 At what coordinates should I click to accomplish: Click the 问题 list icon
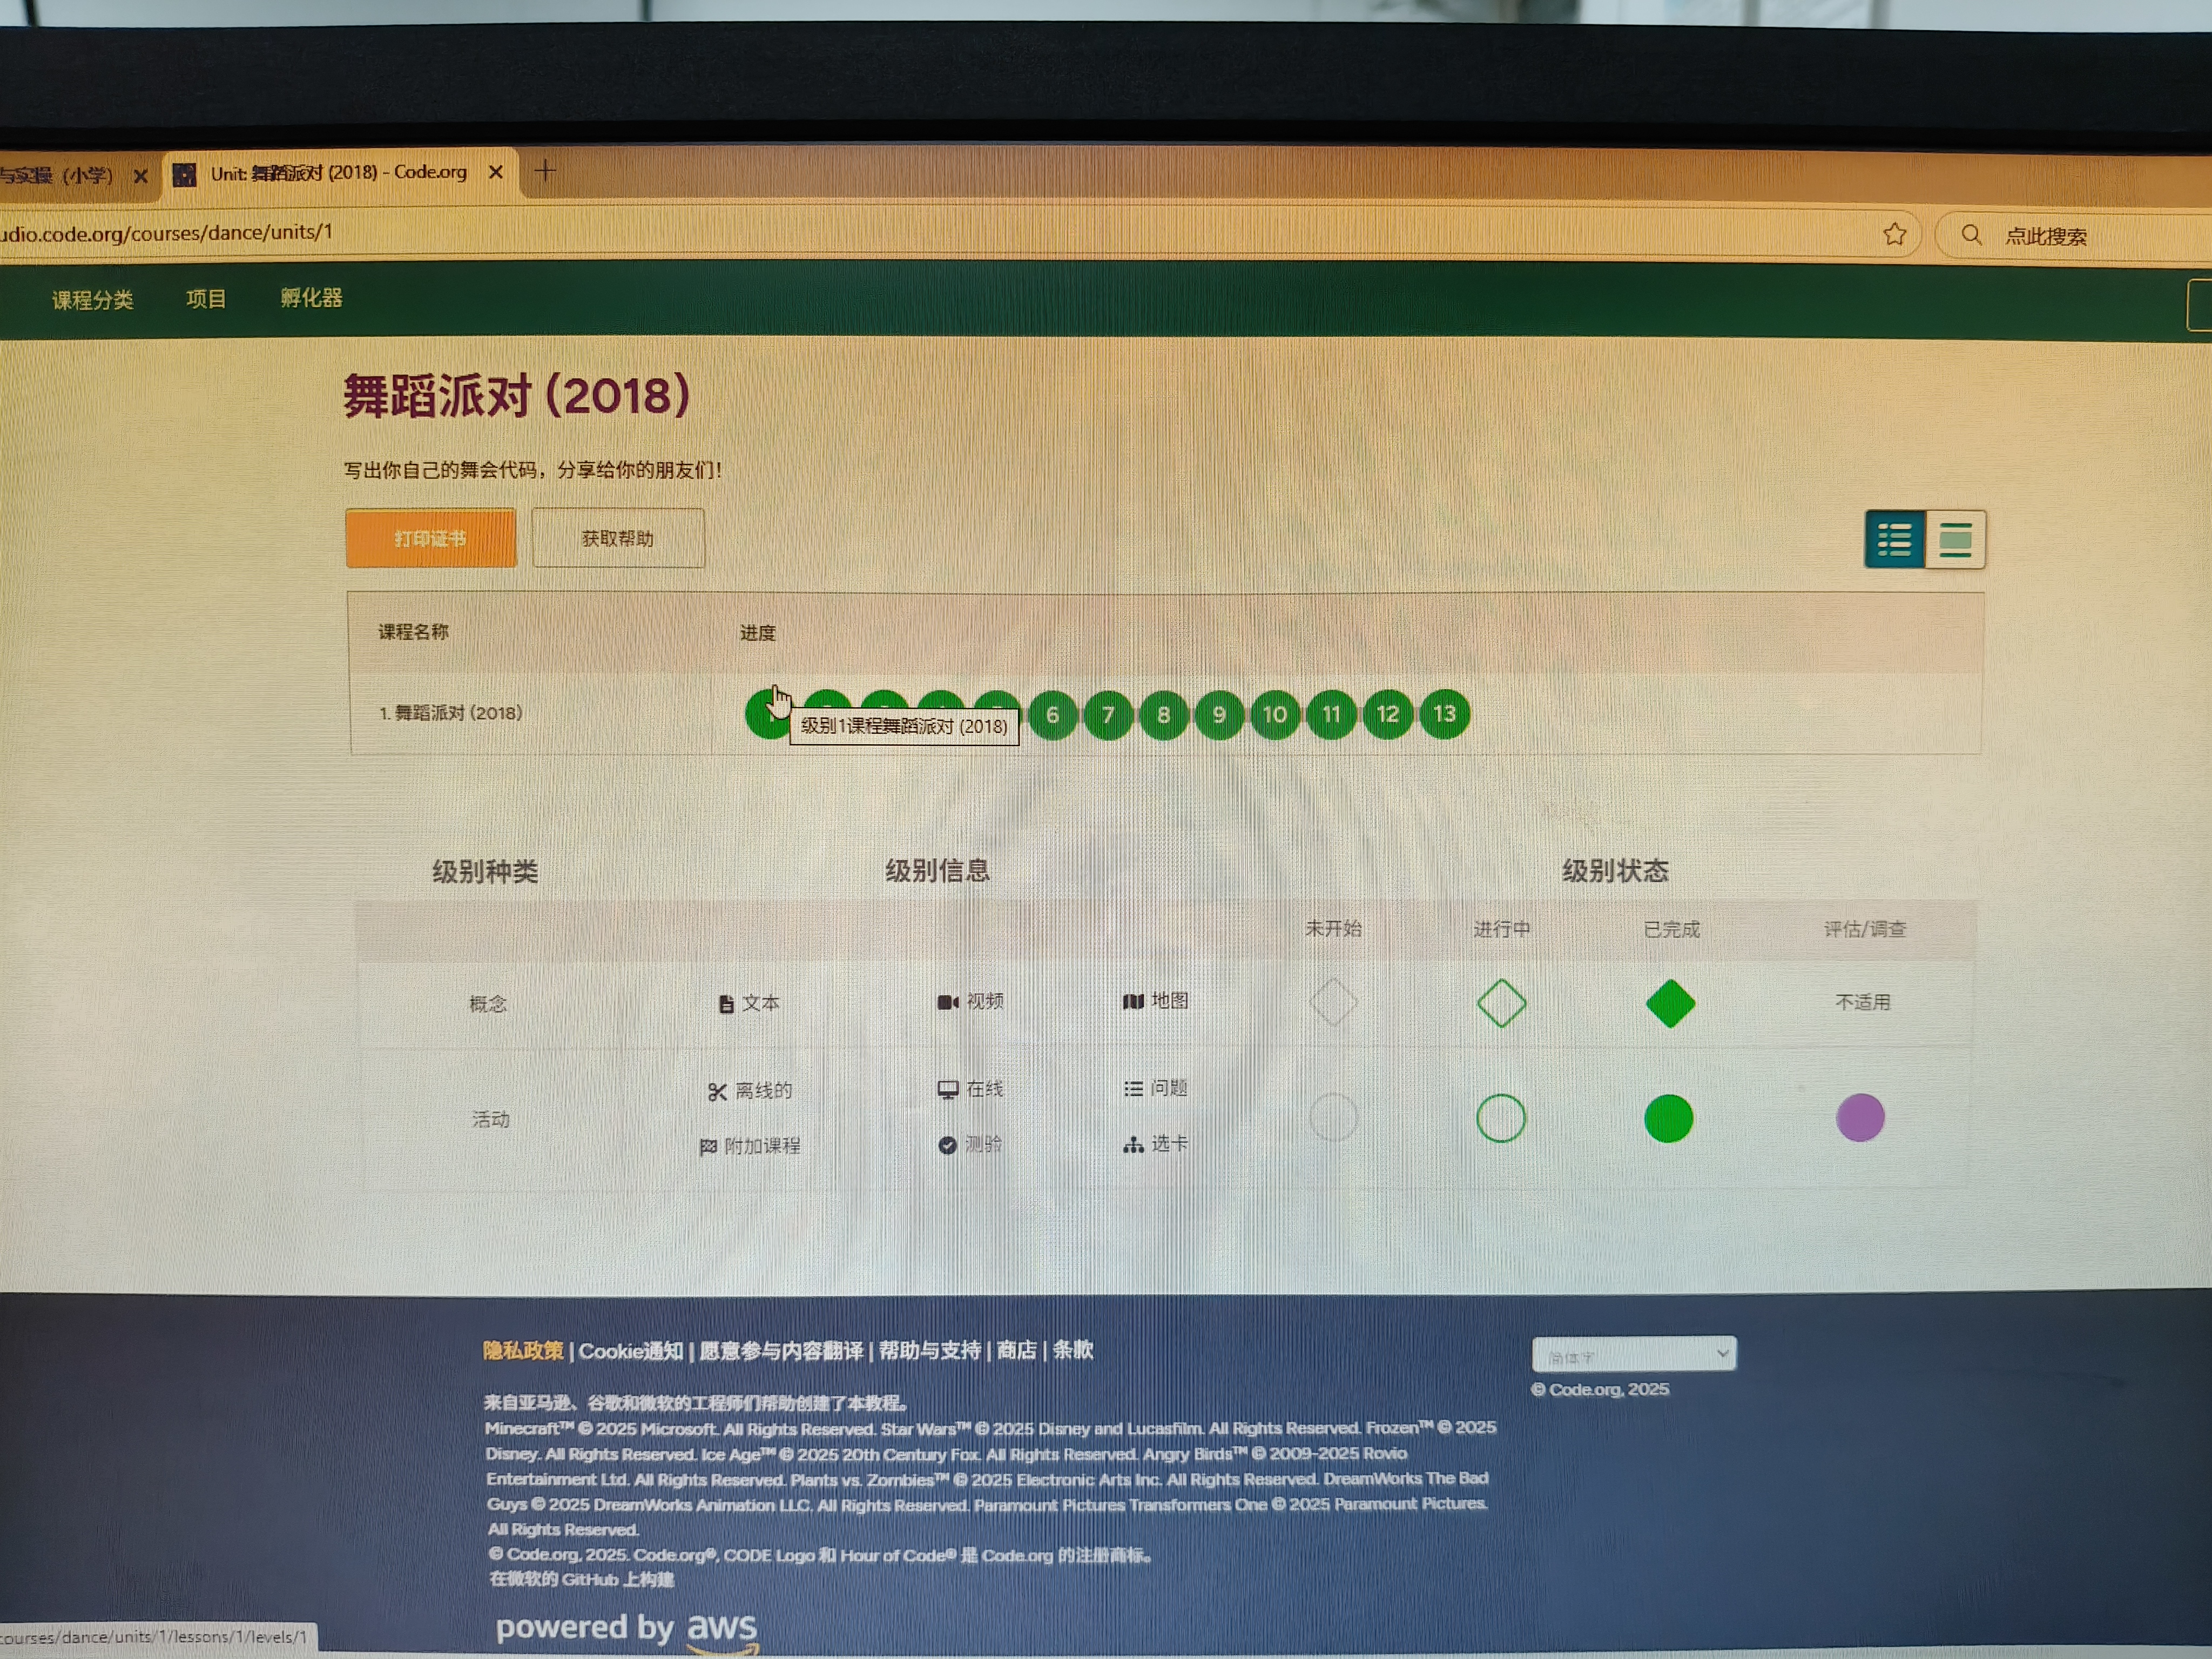click(1133, 1089)
